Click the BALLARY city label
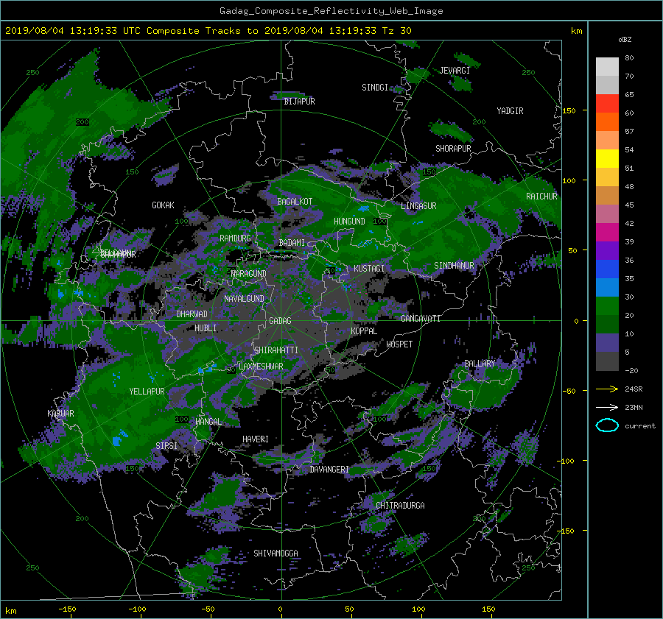Viewport: 663px width, 619px height. tap(480, 364)
